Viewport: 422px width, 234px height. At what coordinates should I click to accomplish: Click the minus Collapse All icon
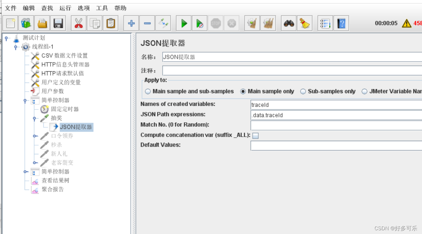pos(147,23)
